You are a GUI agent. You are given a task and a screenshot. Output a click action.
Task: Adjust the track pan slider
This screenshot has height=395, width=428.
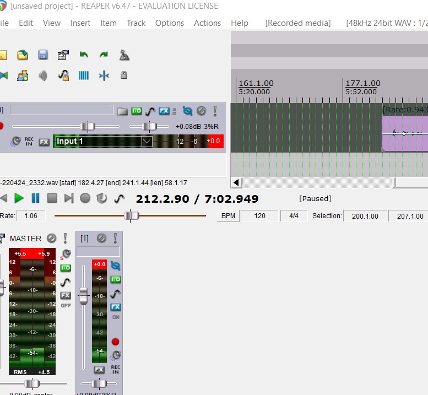(149, 126)
